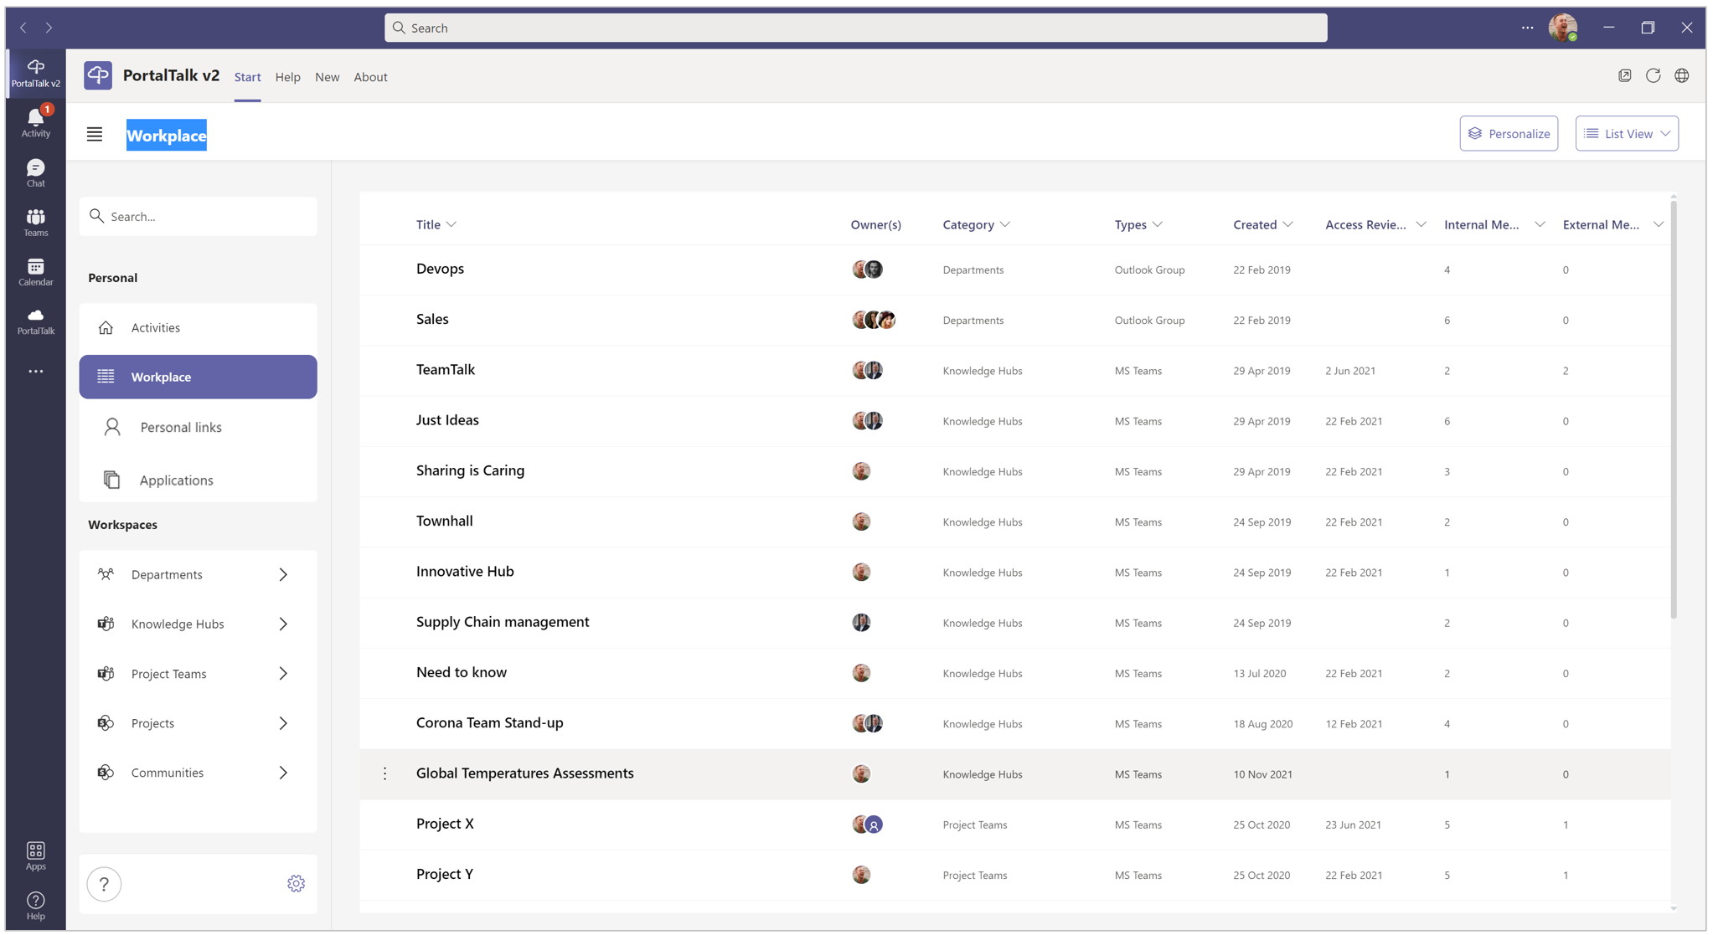The image size is (1713, 935).
Task: Open the Activity notifications bell
Action: [x=36, y=122]
